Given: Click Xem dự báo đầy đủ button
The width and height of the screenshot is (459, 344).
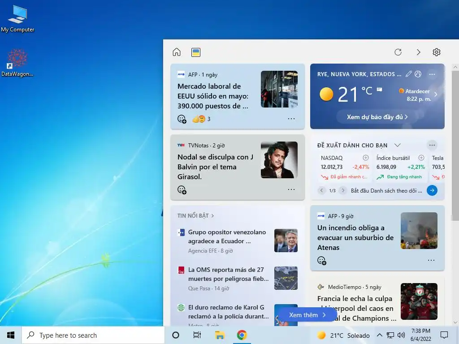Looking at the screenshot, I should [377, 117].
